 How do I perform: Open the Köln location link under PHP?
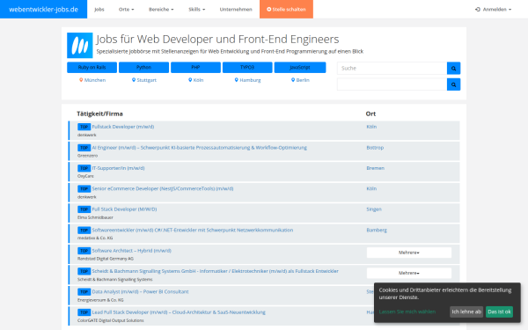pyautogui.click(x=198, y=80)
